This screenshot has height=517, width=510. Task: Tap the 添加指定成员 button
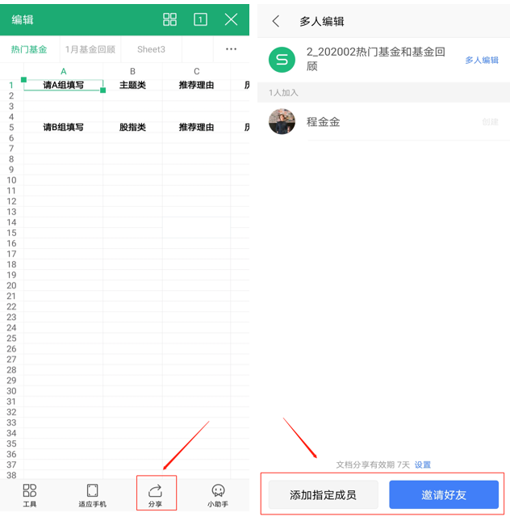pos(324,494)
